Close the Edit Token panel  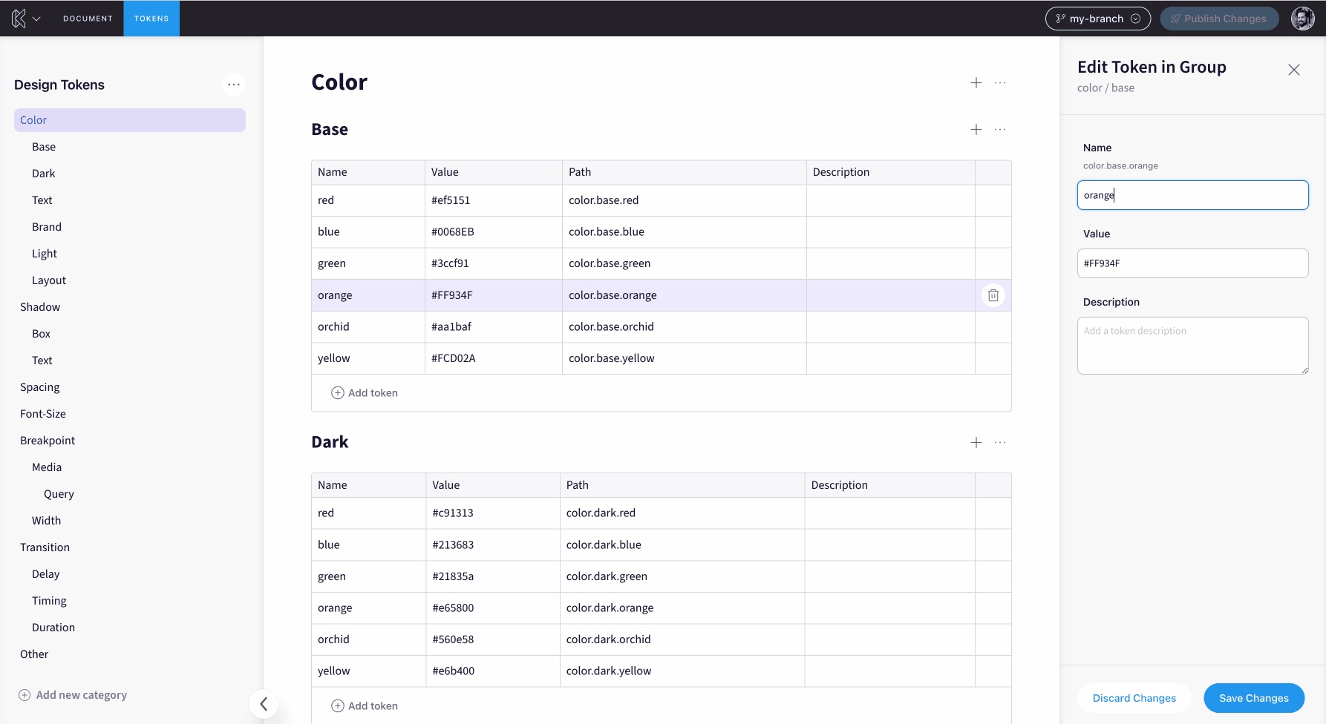[x=1294, y=70]
